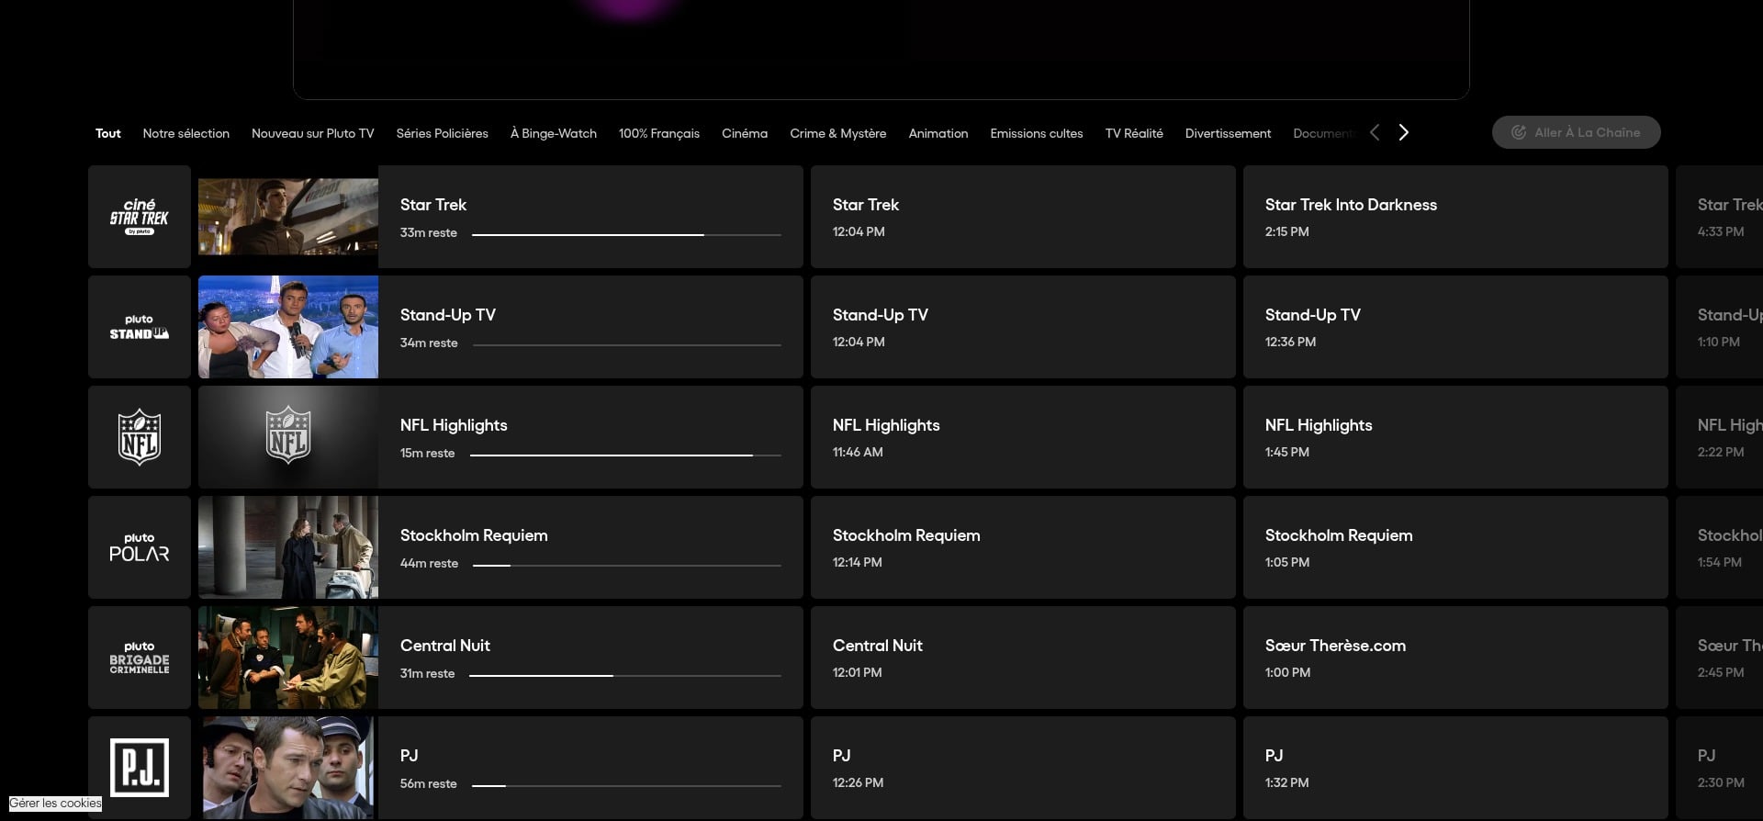Open Stand-Up TV program at 12:36 PM

pyautogui.click(x=1455, y=327)
